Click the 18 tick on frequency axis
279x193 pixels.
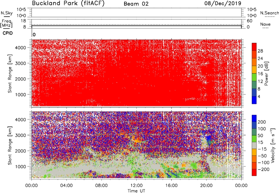coord(23,21)
